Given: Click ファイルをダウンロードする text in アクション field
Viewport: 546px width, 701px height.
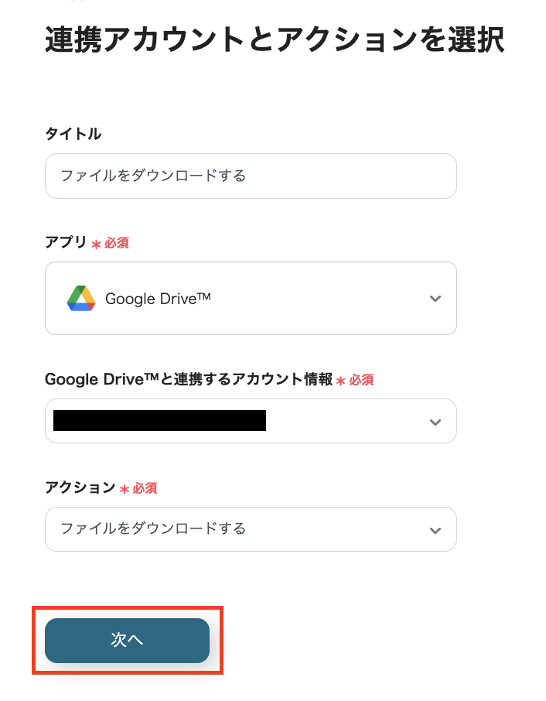Looking at the screenshot, I should click(x=153, y=529).
